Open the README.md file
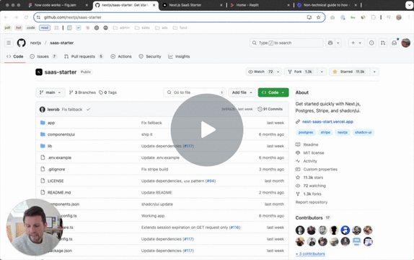 coord(59,193)
